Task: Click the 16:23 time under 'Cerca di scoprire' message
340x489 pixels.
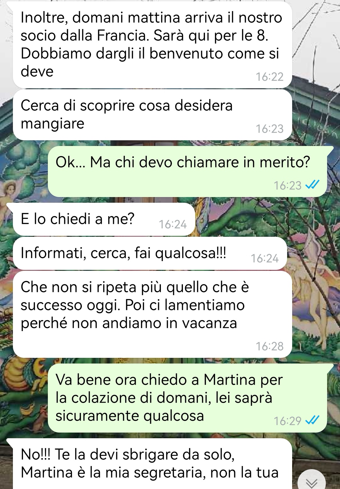Action: point(269,129)
